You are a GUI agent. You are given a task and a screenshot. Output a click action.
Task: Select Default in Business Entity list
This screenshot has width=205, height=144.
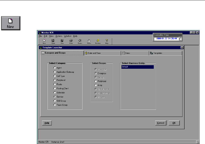pyautogui.click(x=138, y=67)
